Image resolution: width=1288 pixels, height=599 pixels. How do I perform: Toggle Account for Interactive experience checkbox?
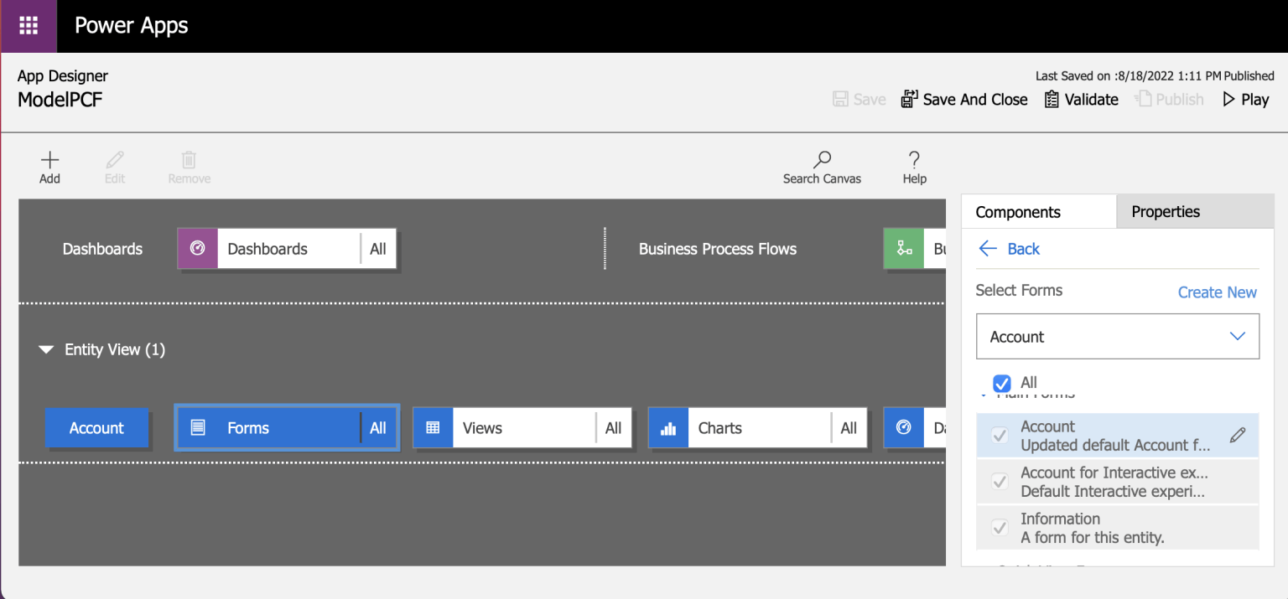[x=1000, y=482]
